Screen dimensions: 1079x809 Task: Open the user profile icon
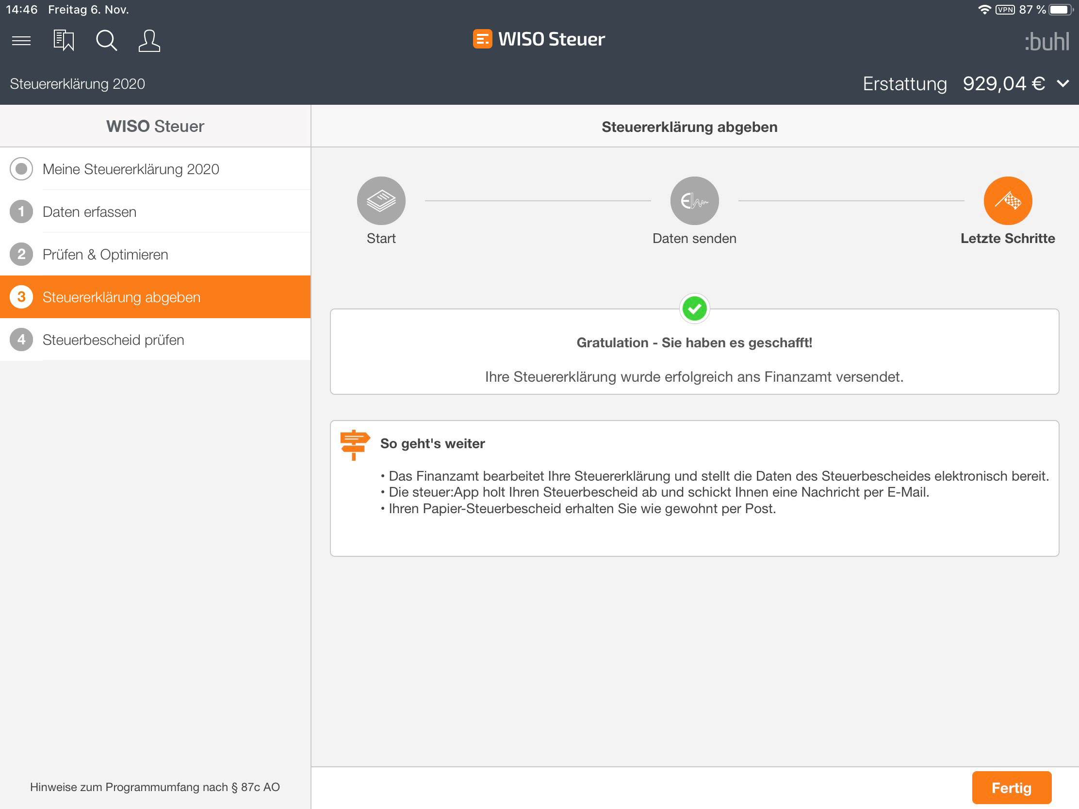(149, 40)
